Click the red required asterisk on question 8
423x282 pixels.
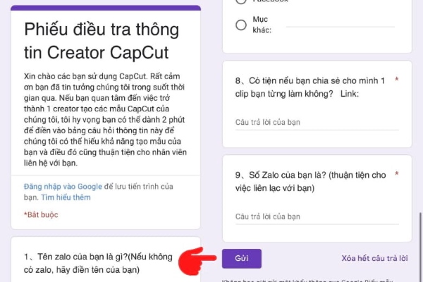click(396, 80)
